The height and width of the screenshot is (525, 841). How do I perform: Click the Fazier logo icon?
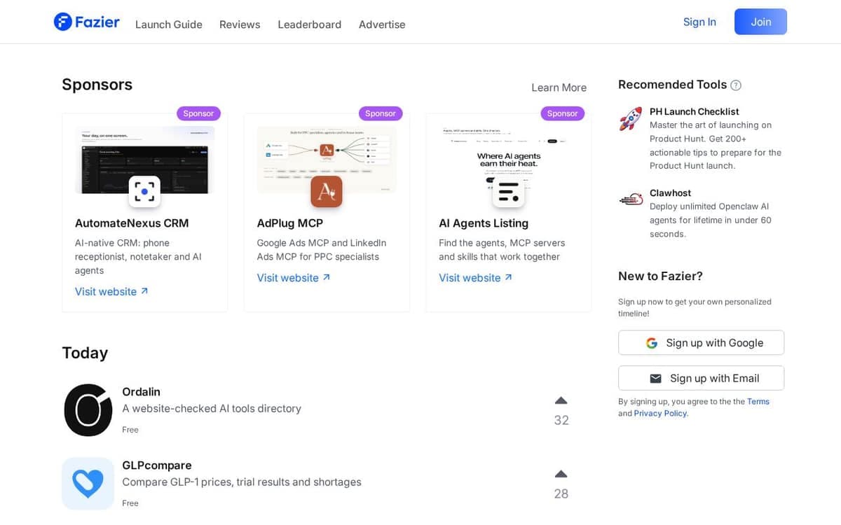pyautogui.click(x=63, y=22)
